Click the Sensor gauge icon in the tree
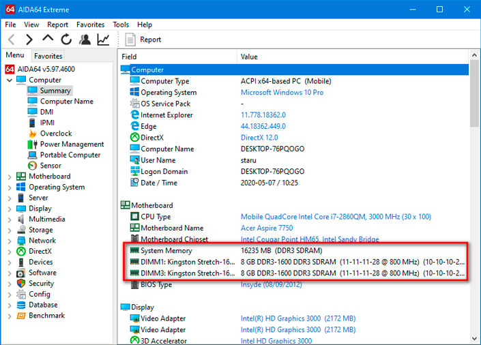Screen dimensions: 481x345 pyautogui.click(x=32, y=166)
